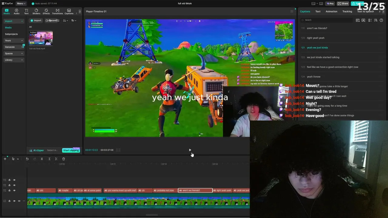Open the Text panel in the top toolbar

[26, 12]
